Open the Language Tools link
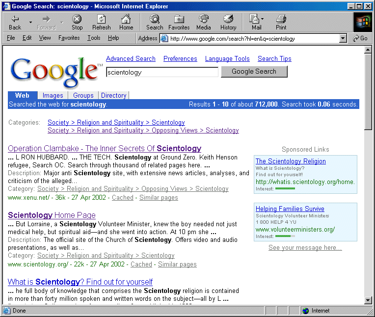Image resolution: width=375 pixels, height=317 pixels. tap(227, 58)
